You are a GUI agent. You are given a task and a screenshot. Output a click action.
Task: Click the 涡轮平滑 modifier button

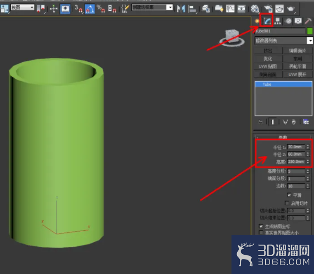click(x=297, y=66)
